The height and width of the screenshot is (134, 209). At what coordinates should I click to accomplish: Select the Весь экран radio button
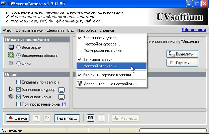(18, 47)
